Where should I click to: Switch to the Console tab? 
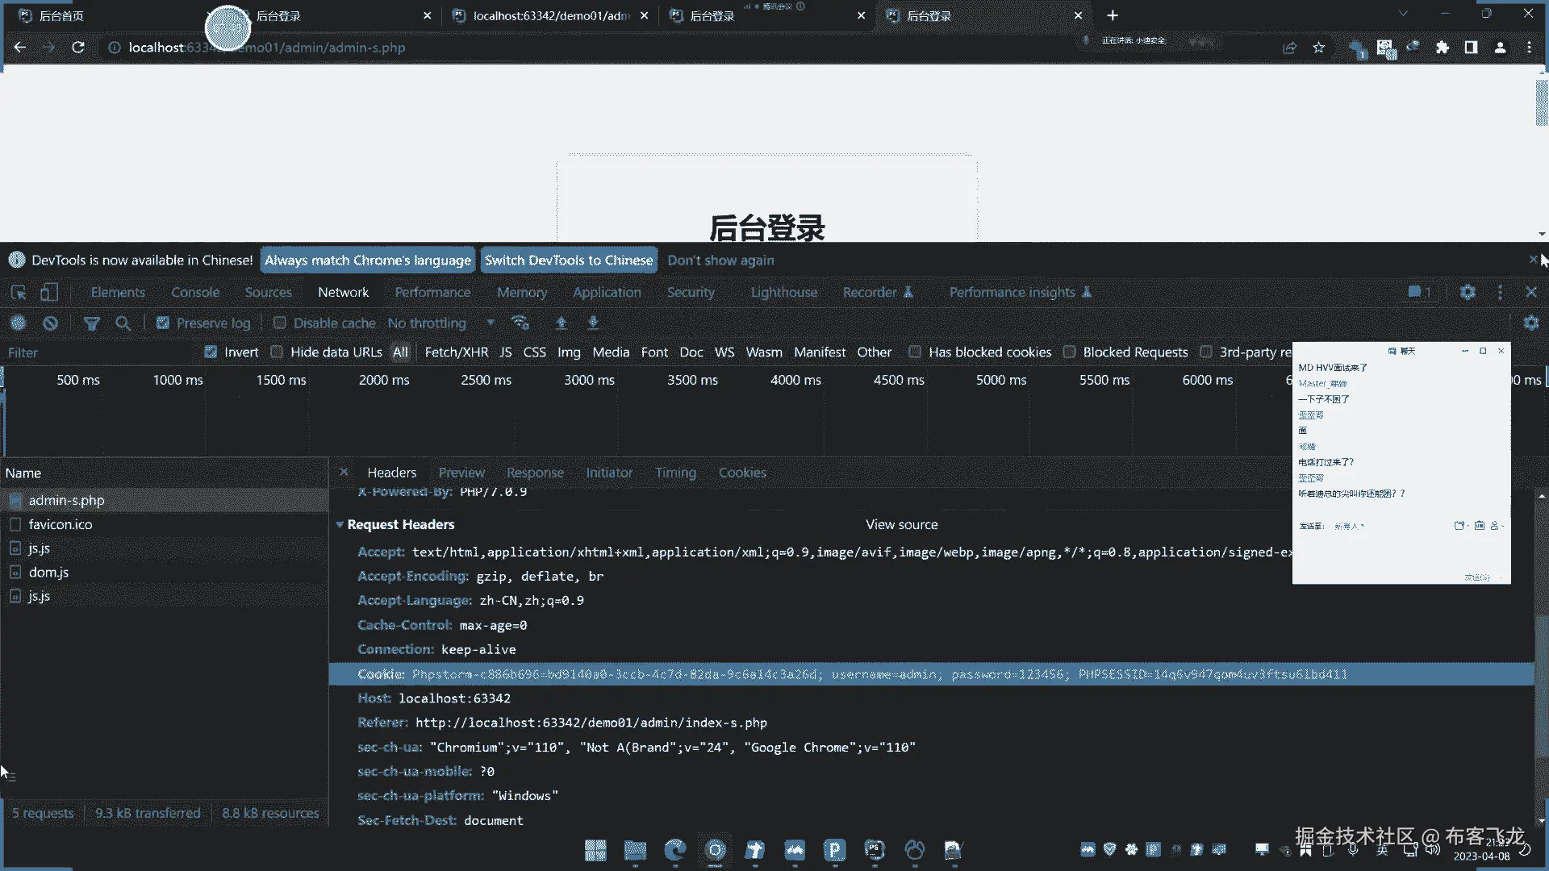pos(194,292)
